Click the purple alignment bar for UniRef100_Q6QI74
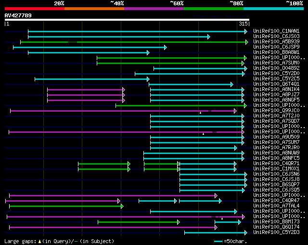308x245 pixels. click(x=114, y=228)
